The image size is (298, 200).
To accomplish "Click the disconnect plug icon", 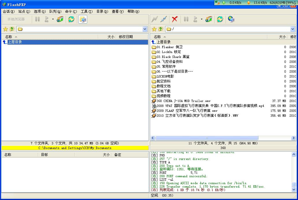I will pos(163,19).
